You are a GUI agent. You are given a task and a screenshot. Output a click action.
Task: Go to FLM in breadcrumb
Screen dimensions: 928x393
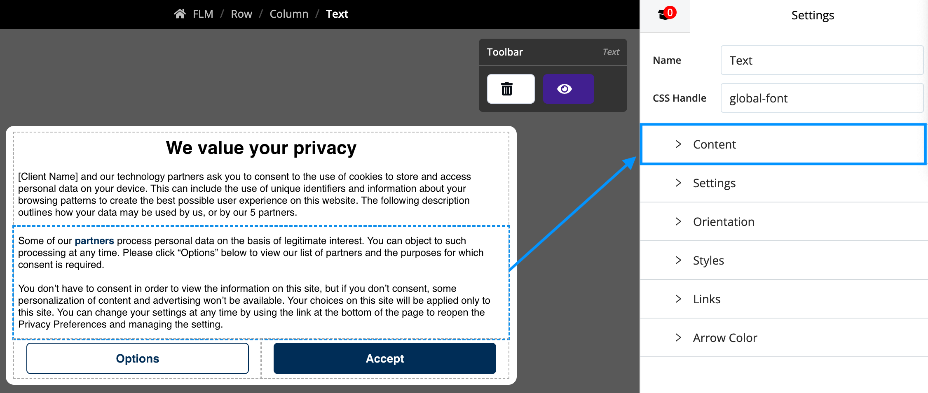click(x=203, y=14)
